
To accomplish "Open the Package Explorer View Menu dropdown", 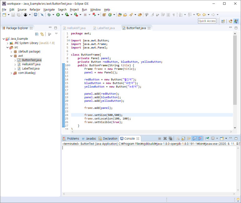I will 56,34.
